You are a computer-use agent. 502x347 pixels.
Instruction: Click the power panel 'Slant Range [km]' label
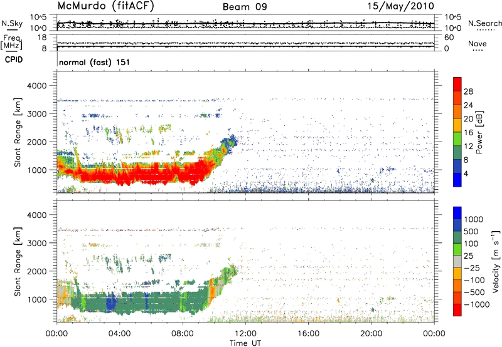click(18, 132)
